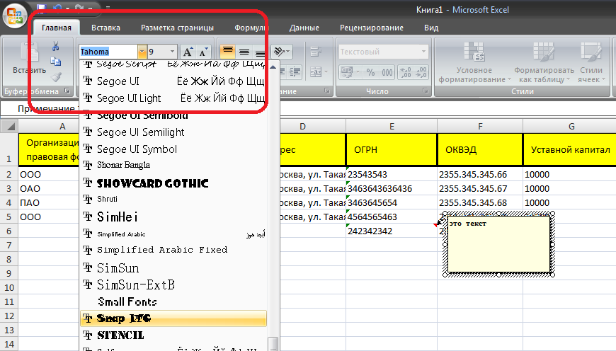Choose the Segoe UI Semilight font
This screenshot has height=351, width=616.
(x=173, y=132)
